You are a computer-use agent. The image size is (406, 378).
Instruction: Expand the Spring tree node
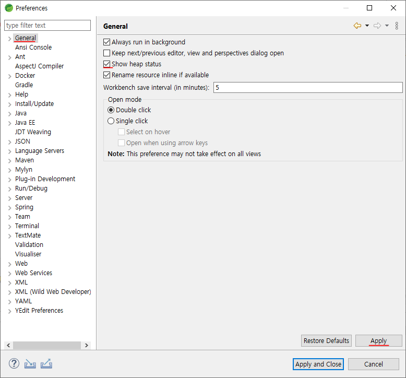point(9,208)
